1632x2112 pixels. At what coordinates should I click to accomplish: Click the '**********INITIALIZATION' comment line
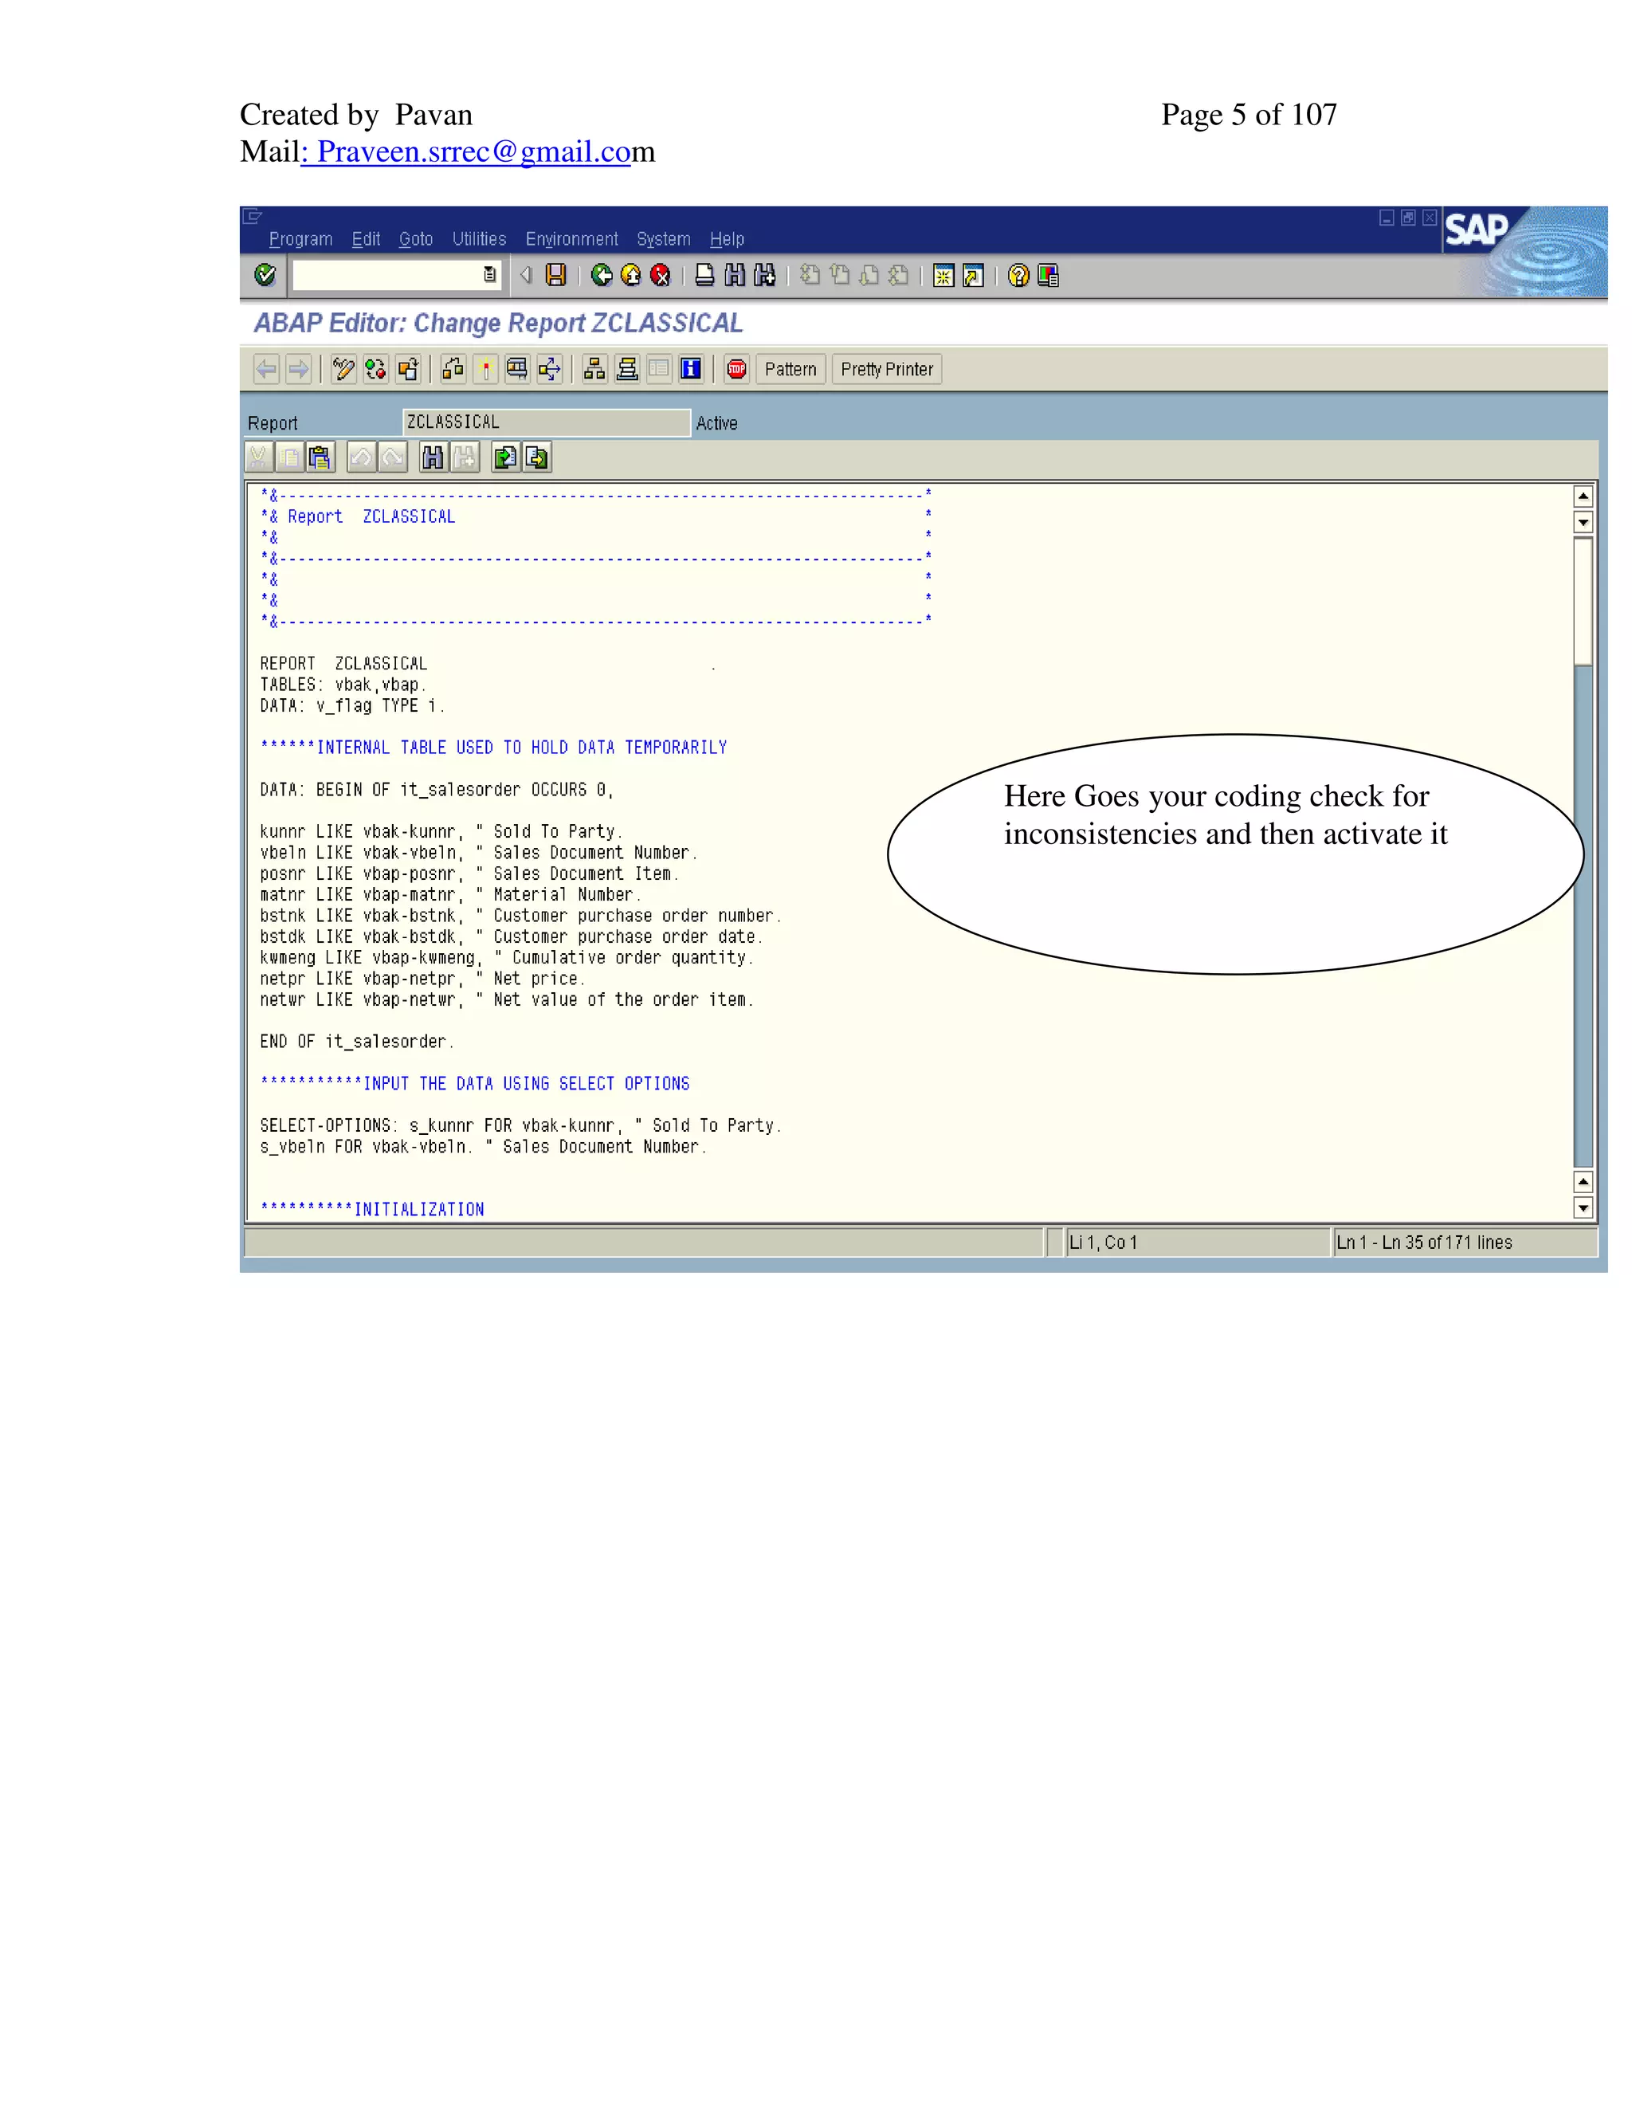372,1210
